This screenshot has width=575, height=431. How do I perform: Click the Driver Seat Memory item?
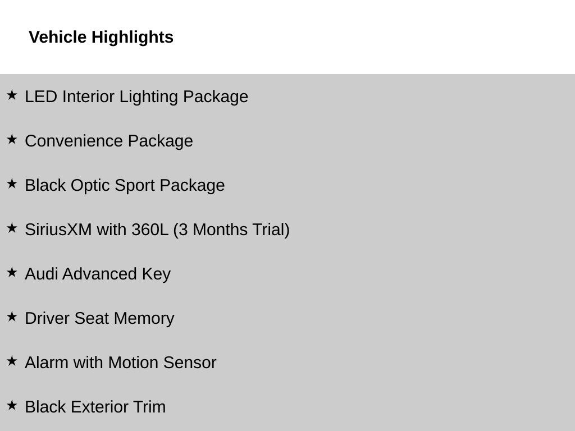click(99, 319)
